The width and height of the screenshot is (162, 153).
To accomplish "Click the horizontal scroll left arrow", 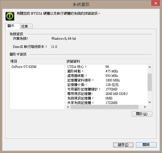I will 68,107.
